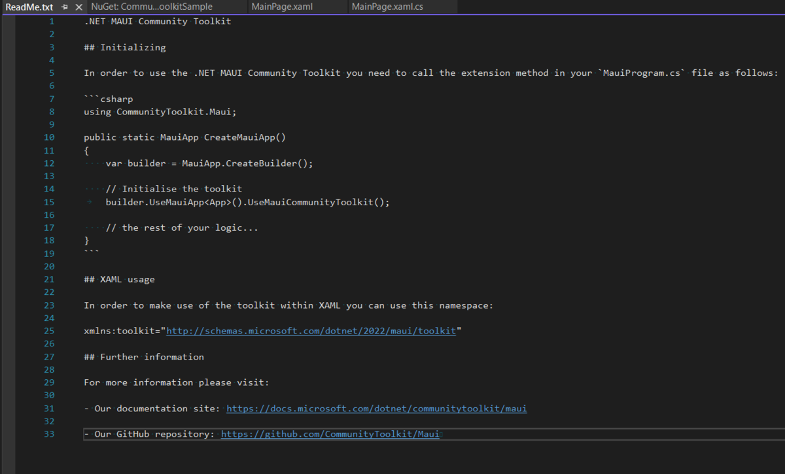Image resolution: width=785 pixels, height=474 pixels.
Task: Click the '.NET MAUI Community Toolkit' title line
Action: (158, 22)
